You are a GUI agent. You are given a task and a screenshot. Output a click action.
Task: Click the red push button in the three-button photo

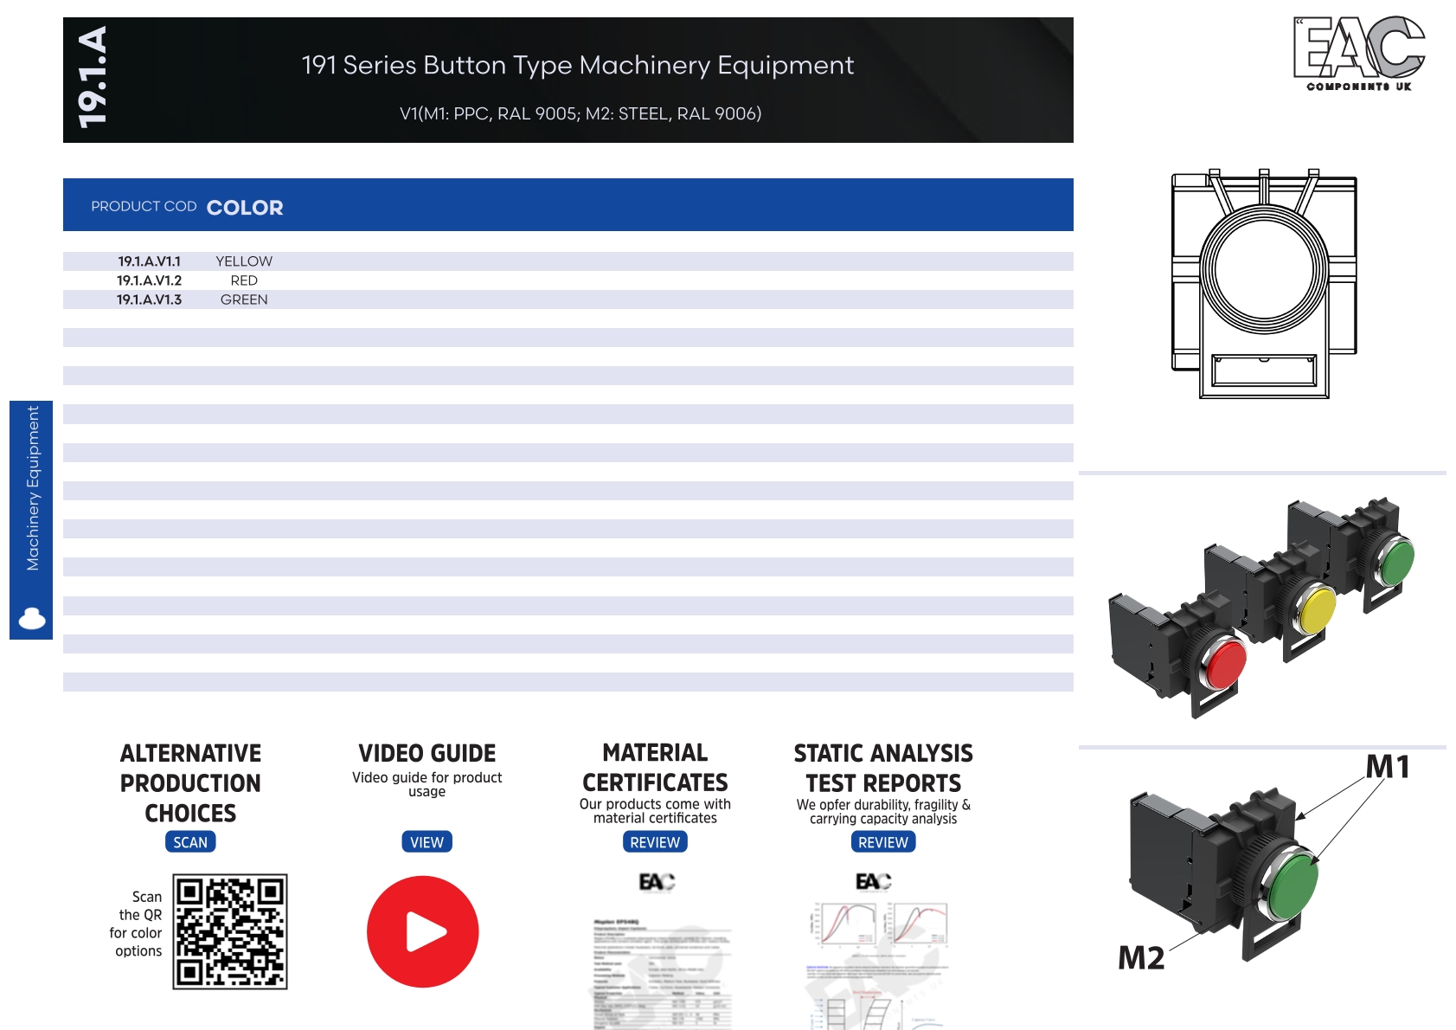pyautogui.click(x=1226, y=665)
